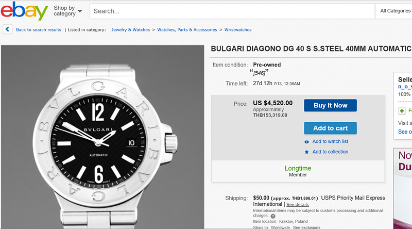Open shipping See details link
Image resolution: width=412 pixels, height=229 pixels.
(298, 205)
